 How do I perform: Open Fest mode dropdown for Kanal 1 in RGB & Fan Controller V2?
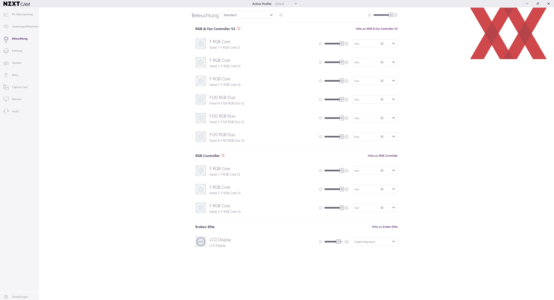tap(375, 44)
